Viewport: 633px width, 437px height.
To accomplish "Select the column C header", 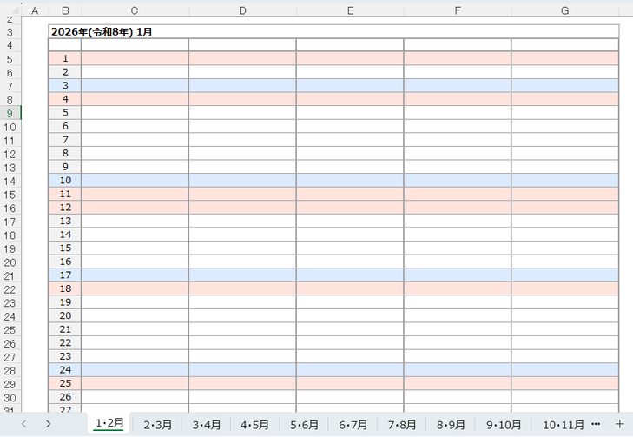I will tap(135, 10).
